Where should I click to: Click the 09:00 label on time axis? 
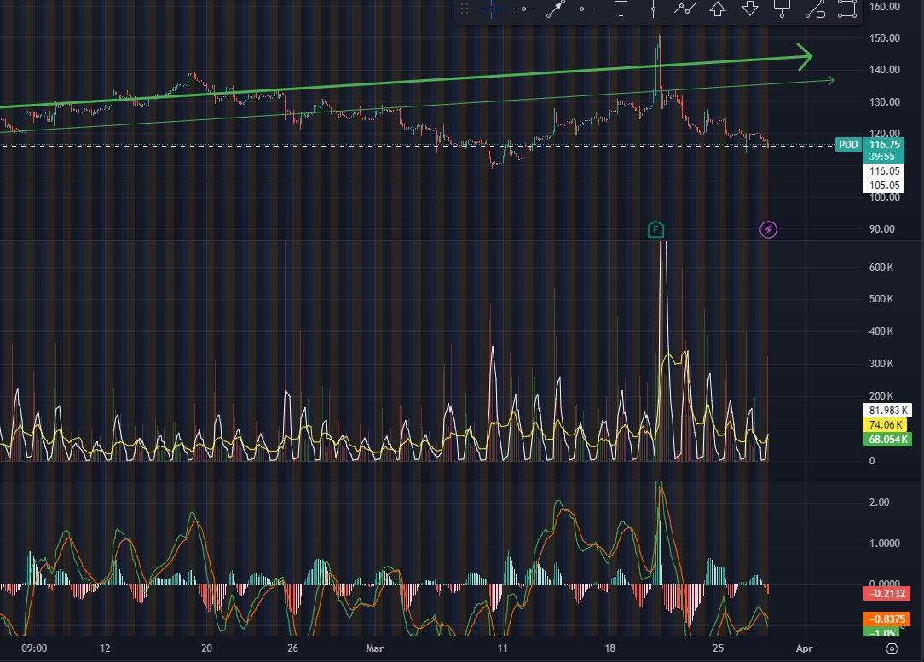(x=34, y=648)
